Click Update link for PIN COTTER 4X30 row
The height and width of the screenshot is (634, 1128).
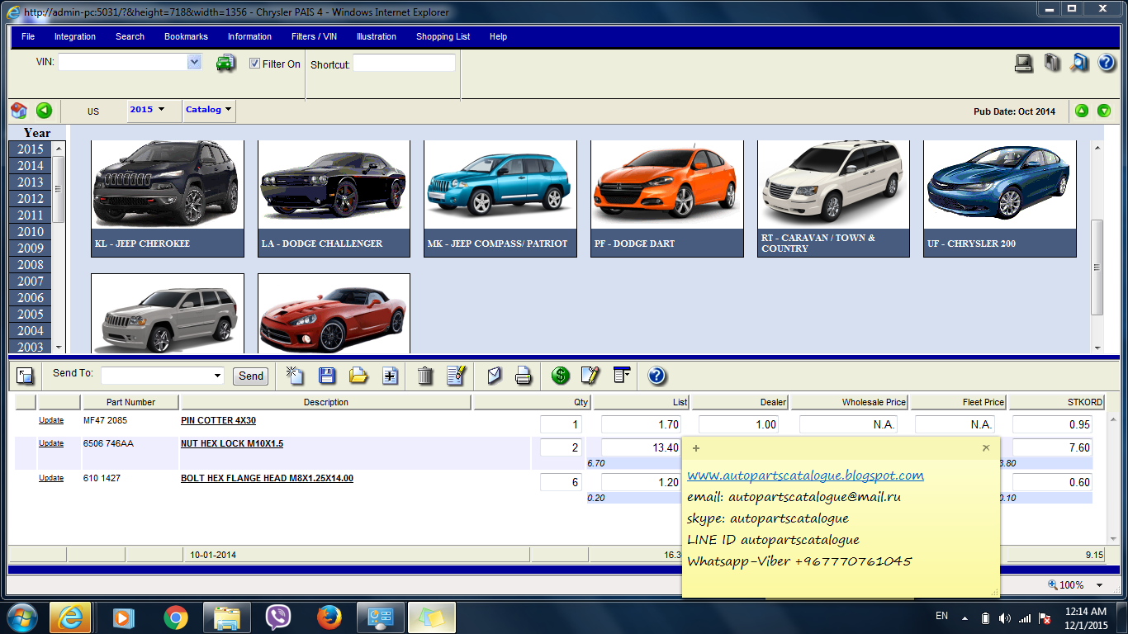(51, 421)
